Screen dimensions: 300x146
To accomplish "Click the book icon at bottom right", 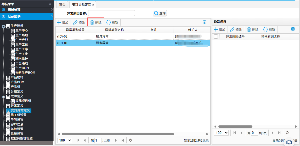I will click(289, 142).
